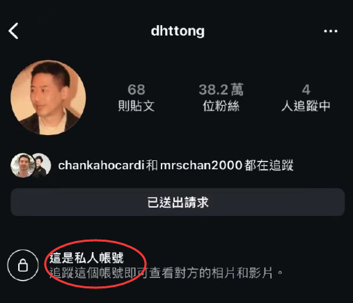This screenshot has height=303, width=353.
Task: Tap the dhttong username title
Action: point(178,31)
